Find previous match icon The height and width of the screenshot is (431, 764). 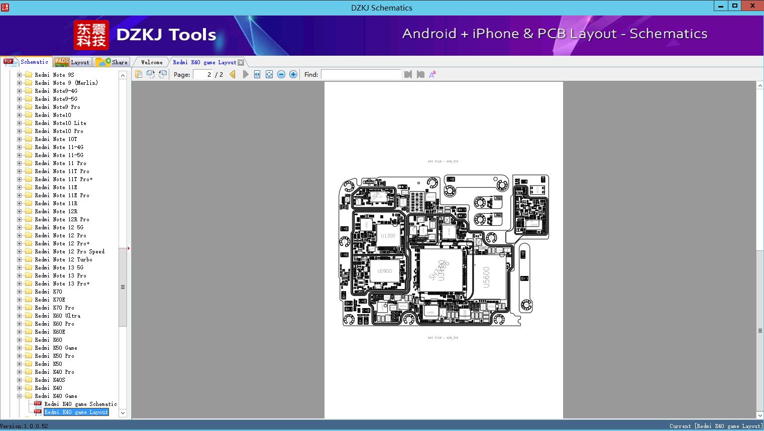[408, 74]
